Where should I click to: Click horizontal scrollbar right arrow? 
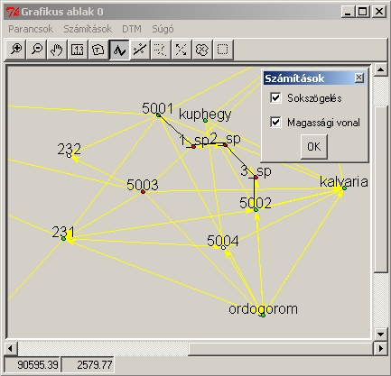pos(380,349)
